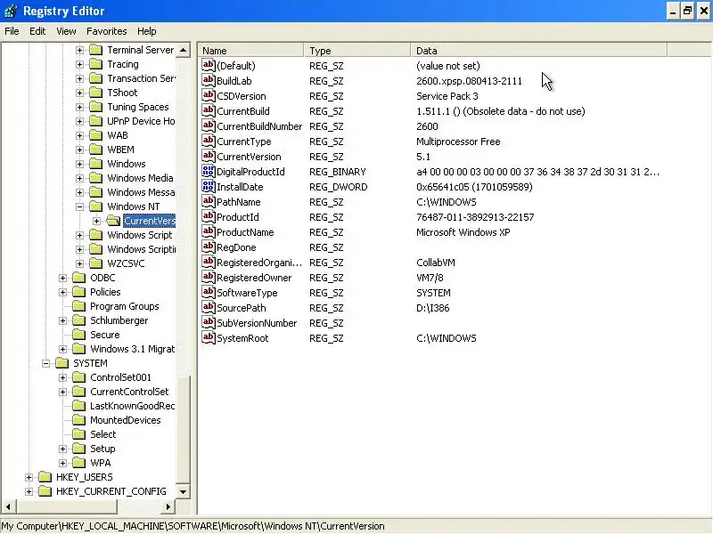Click tree scrollbar down arrow
The height and width of the screenshot is (534, 713).
[183, 491]
